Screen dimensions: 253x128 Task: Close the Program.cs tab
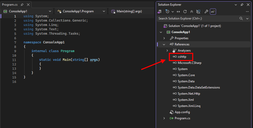tap(28, 5)
